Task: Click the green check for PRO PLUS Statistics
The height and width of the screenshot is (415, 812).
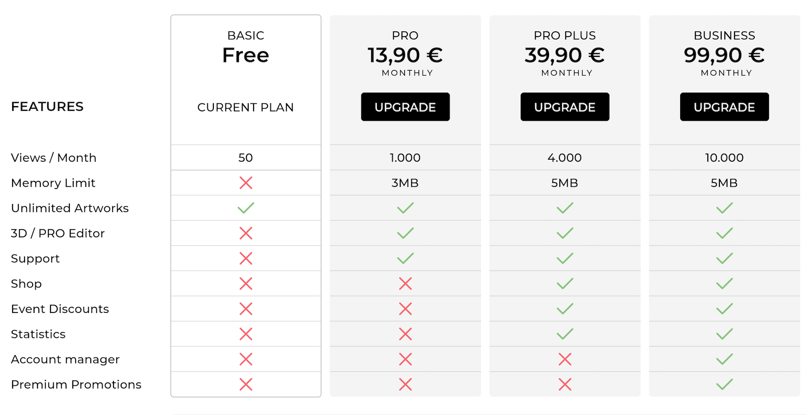Action: [565, 334]
